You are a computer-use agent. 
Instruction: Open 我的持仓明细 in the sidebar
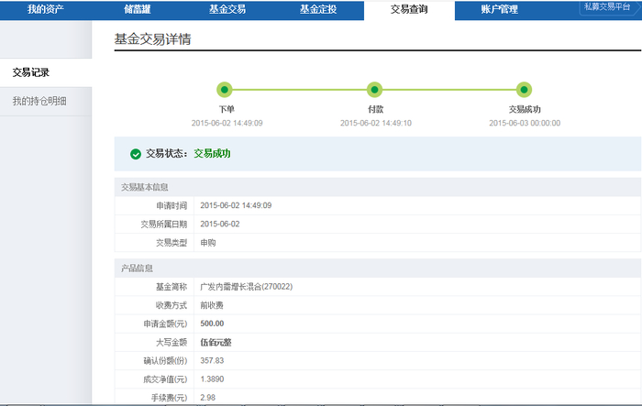tap(39, 101)
